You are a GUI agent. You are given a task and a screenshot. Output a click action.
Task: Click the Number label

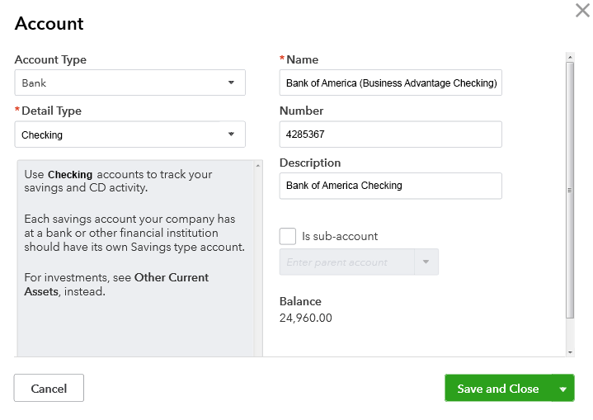pos(301,111)
